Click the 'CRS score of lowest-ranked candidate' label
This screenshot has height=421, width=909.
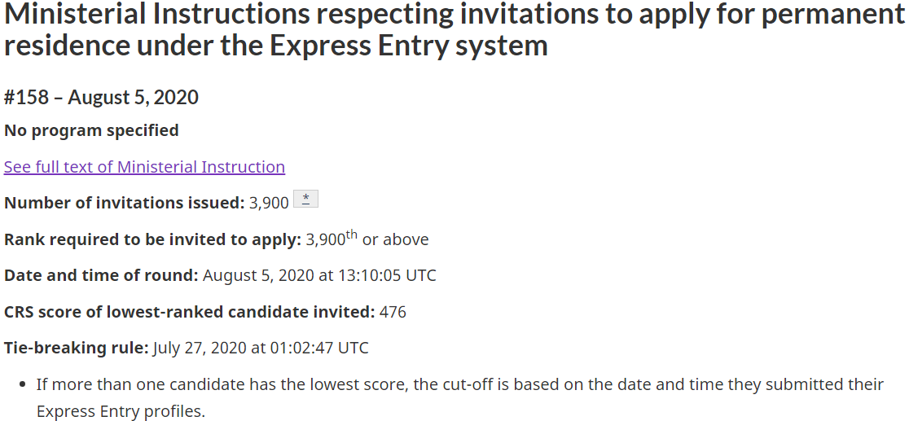click(x=189, y=312)
